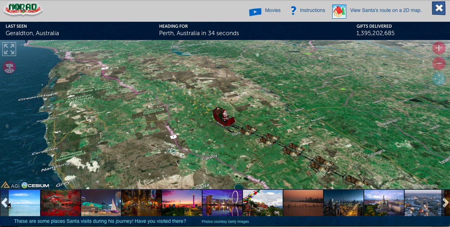The image size is (450, 227).
Task: Toggle fullscreen map view
Action: click(x=9, y=49)
